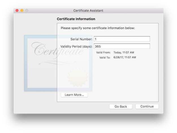Click the Certificate Assistant title bar text
Viewport: 177px width, 133px height.
point(88,10)
